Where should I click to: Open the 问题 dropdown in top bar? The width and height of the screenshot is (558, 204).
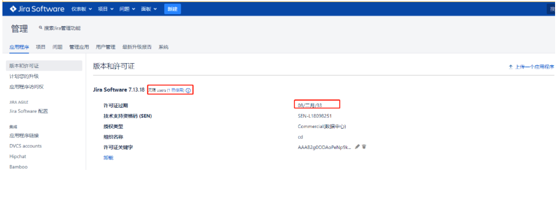(127, 9)
